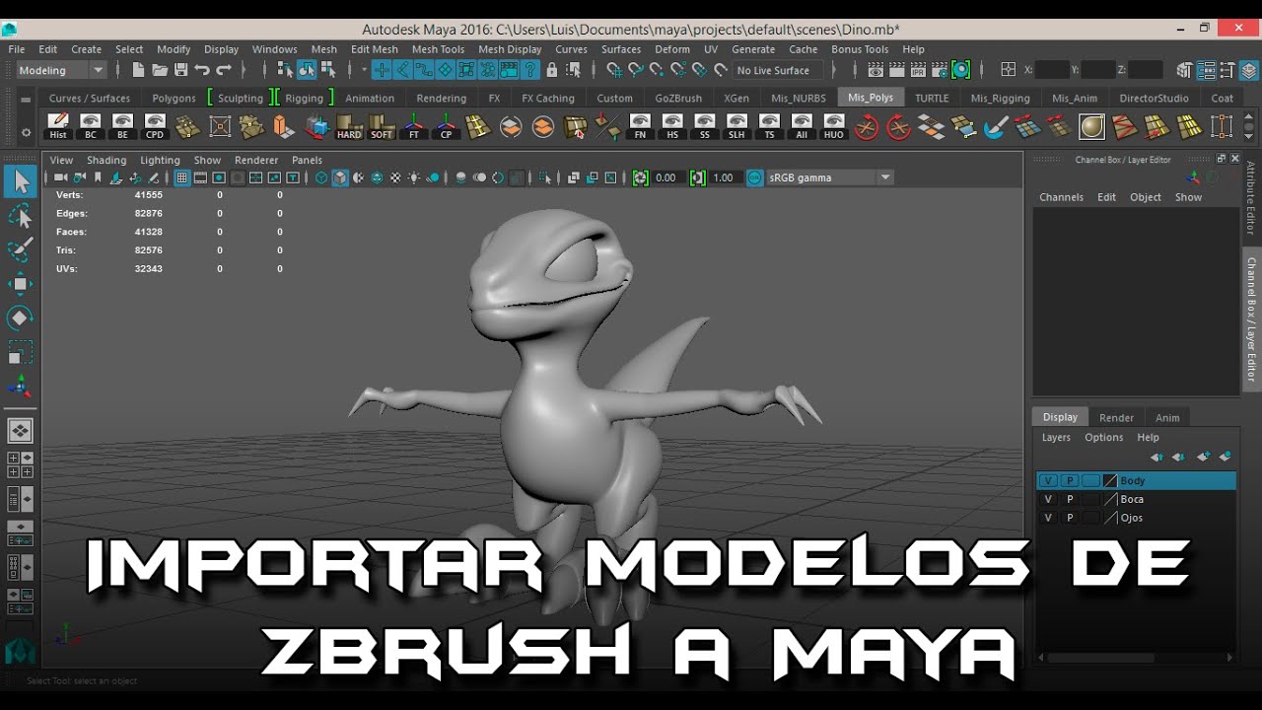Click the No Live Surface field
This screenshot has width=1262, height=710.
tap(778, 70)
